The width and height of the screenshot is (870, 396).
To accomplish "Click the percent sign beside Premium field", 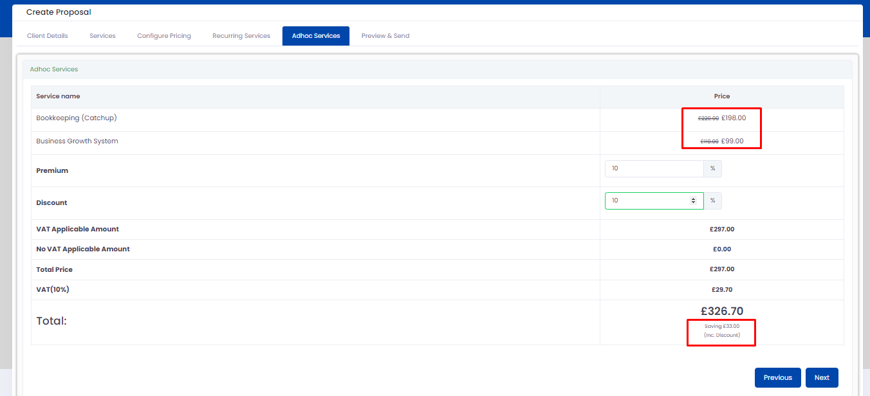I will click(x=712, y=168).
